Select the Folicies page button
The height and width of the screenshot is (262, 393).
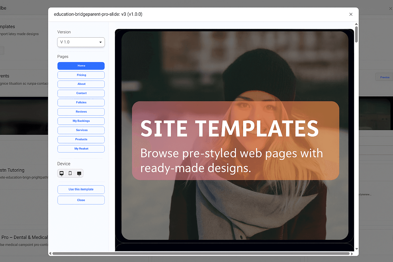click(81, 103)
